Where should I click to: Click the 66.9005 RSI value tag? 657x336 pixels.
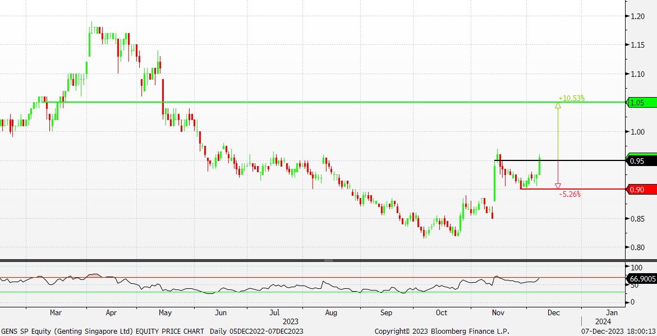(x=641, y=279)
